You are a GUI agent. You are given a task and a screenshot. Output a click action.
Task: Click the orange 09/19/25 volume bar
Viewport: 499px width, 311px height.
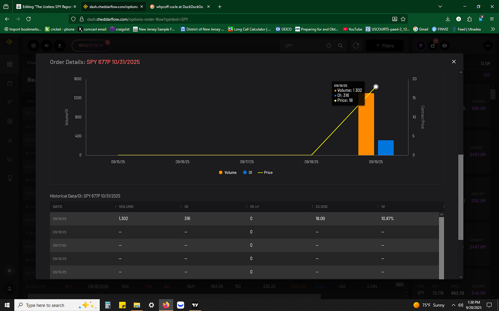click(366, 124)
